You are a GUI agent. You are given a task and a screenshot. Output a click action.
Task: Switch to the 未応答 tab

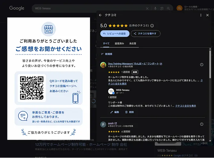[x=133, y=43]
